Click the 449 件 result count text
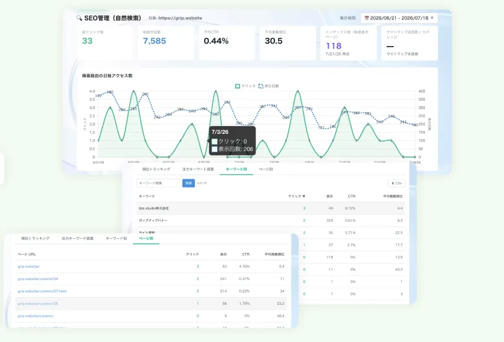 [x=202, y=183]
